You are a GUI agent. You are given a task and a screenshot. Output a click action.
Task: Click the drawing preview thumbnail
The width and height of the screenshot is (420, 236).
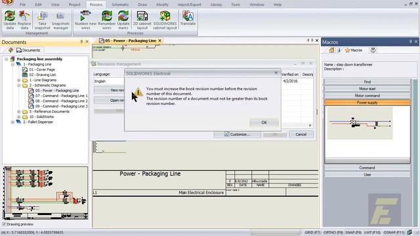[x=45, y=193]
